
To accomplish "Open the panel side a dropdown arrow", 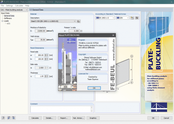I will coord(47,55).
